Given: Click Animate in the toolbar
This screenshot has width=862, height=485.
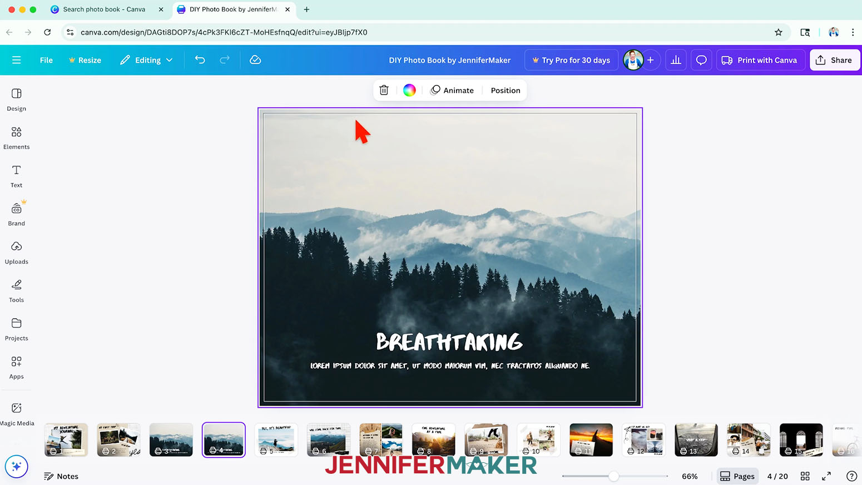Looking at the screenshot, I should click(x=453, y=90).
